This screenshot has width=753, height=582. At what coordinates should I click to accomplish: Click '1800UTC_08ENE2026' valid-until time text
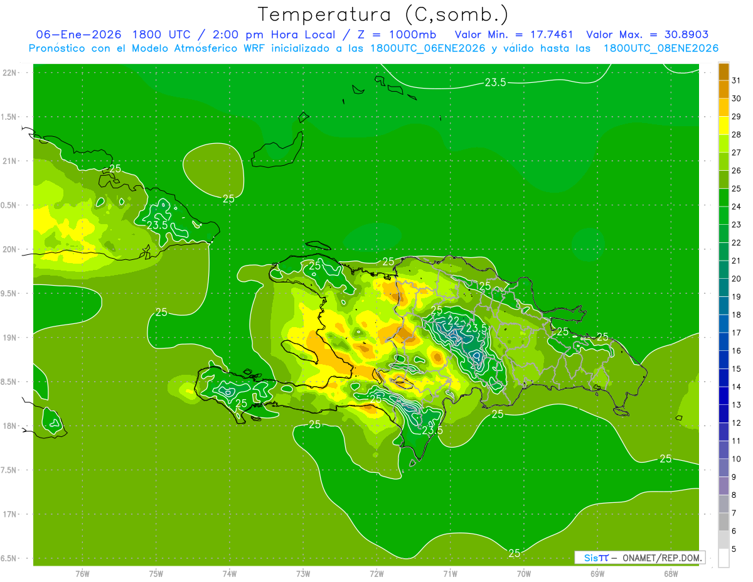click(661, 48)
